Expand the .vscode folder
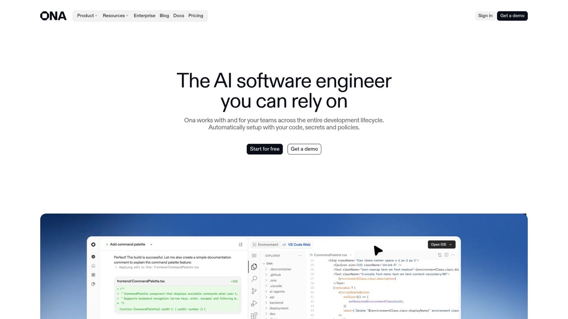 274,286
